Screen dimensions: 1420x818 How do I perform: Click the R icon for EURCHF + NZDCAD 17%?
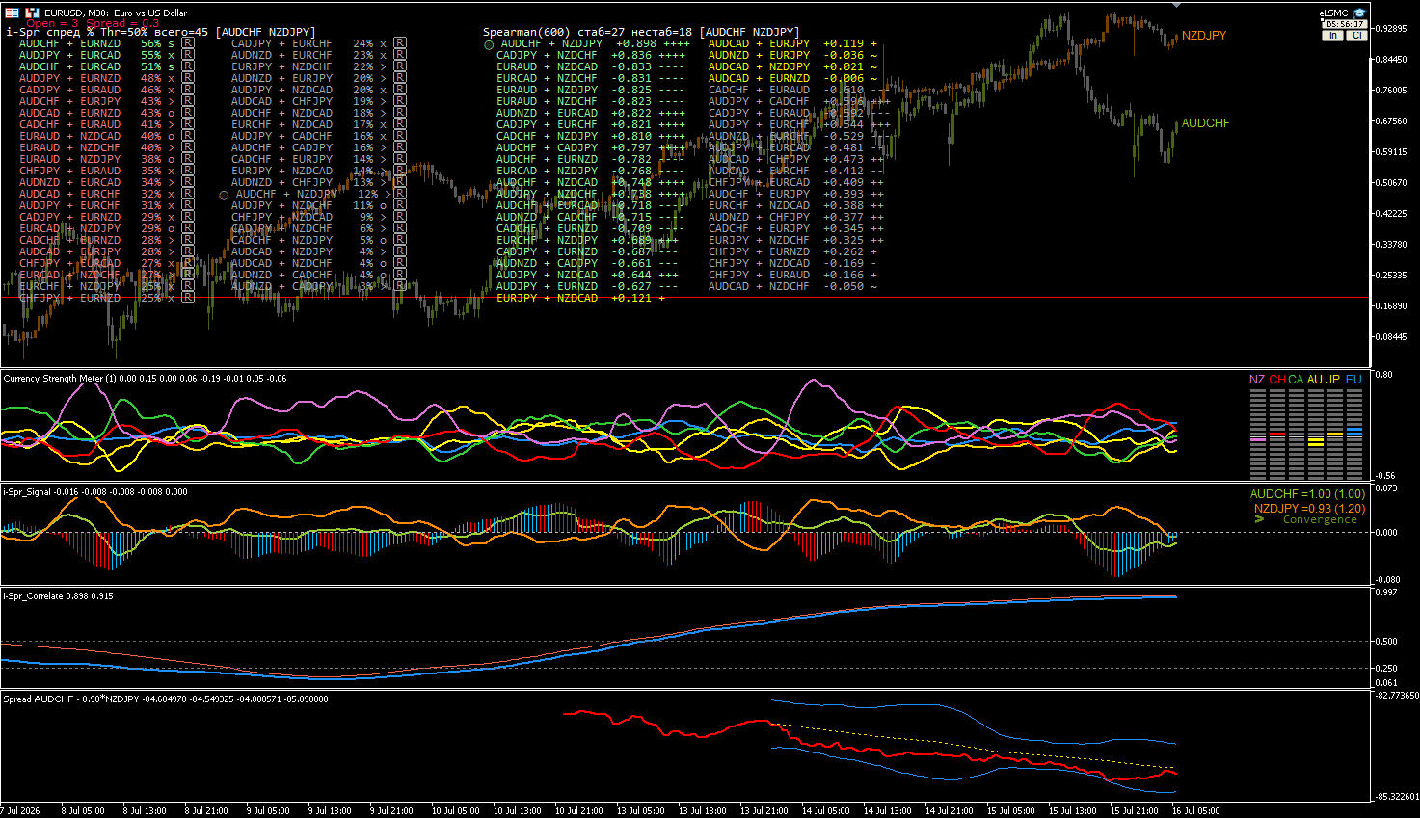pos(400,124)
